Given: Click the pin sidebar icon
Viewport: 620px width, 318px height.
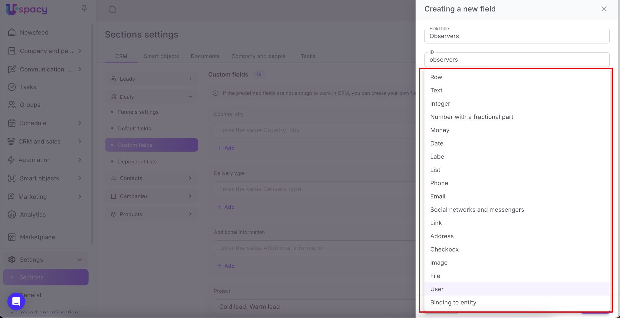Looking at the screenshot, I should 84,8.
